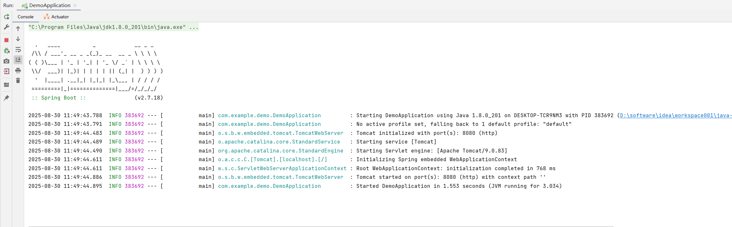Switch to the Console tab
Image resolution: width=732 pixels, height=227 pixels.
click(25, 17)
